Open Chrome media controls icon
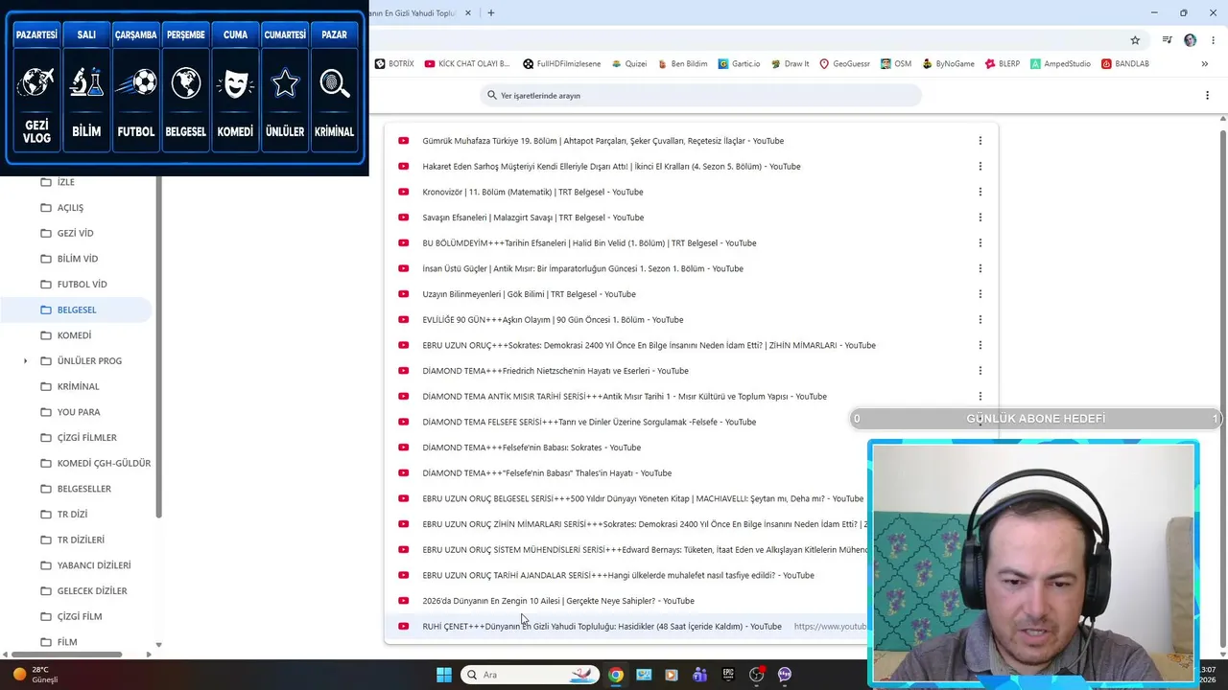The width and height of the screenshot is (1228, 690). click(1168, 40)
